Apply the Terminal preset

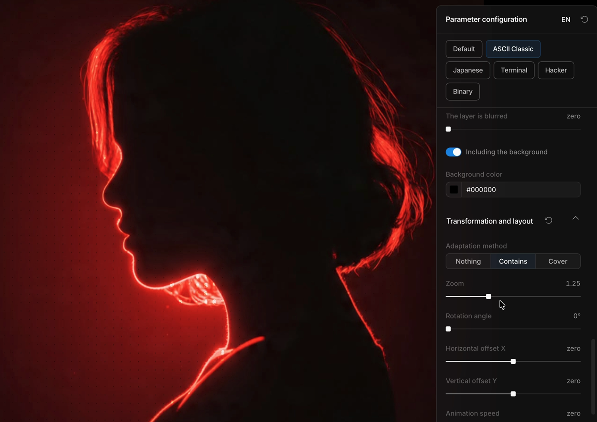tap(514, 70)
